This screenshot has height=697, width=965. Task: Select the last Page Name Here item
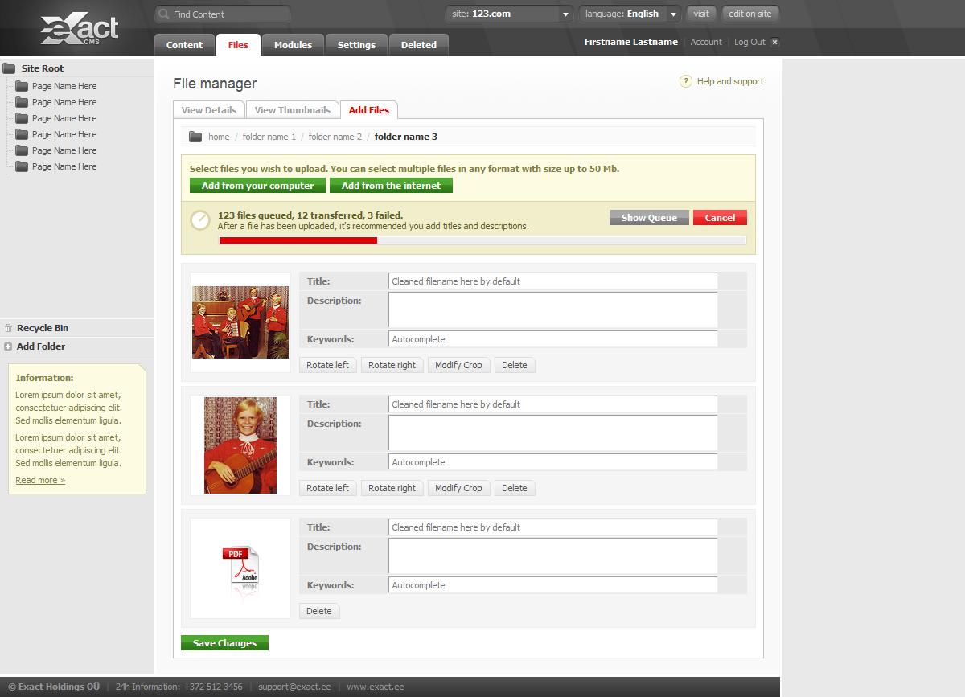coord(64,166)
